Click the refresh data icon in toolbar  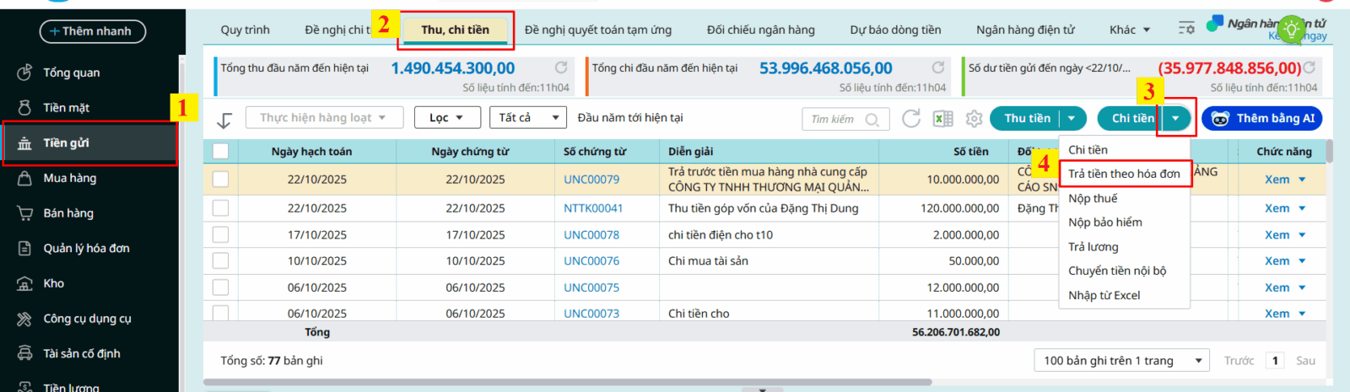(910, 119)
